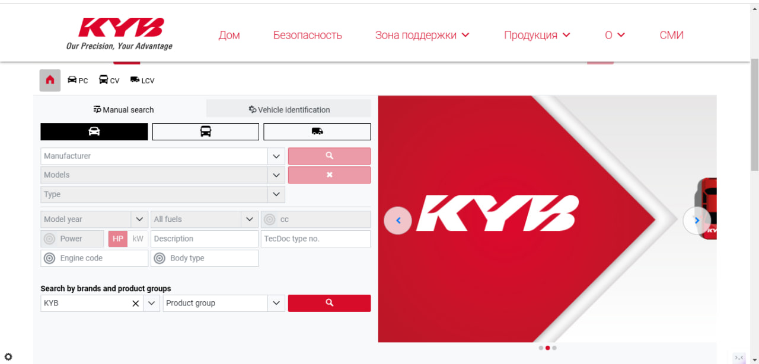This screenshot has width=759, height=364.
Task: Expand the О menu
Action: (x=615, y=35)
